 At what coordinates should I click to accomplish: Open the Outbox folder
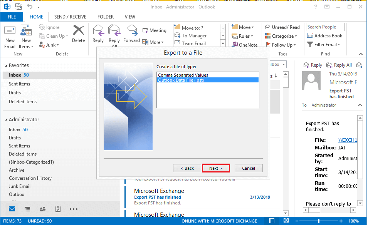[x=17, y=194]
